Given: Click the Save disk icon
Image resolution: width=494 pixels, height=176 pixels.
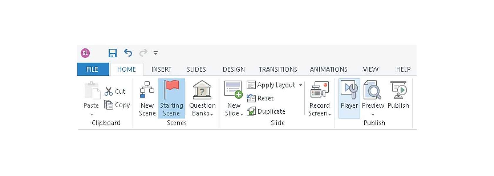Looking at the screenshot, I should tap(112, 53).
